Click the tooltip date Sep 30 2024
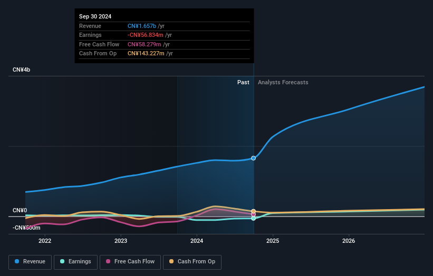 (x=95, y=16)
